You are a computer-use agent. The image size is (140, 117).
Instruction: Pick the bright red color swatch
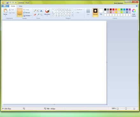pyautogui.click(x=113, y=10)
